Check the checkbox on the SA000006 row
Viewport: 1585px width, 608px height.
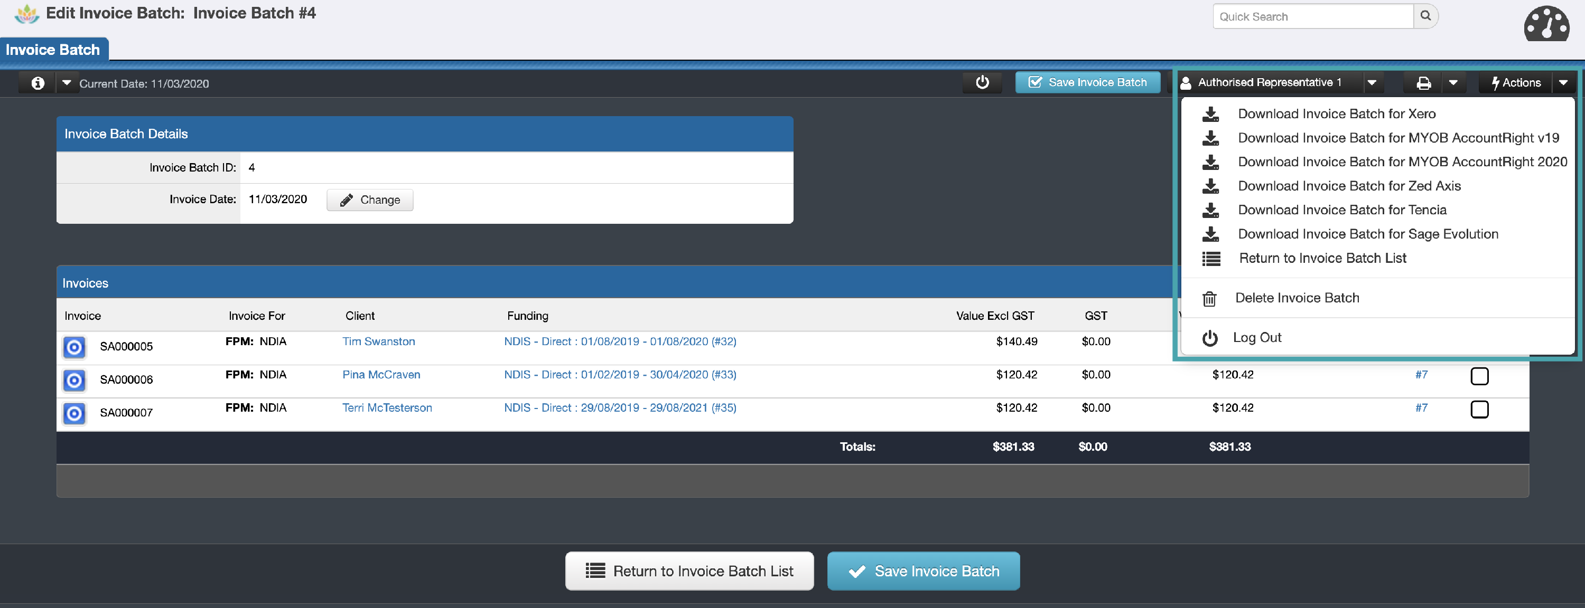point(1480,376)
